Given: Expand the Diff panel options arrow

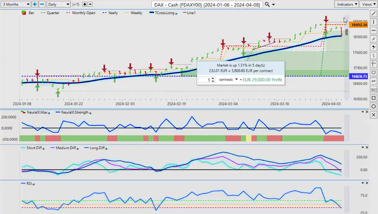Looking at the screenshot, I should pyautogui.click(x=363, y=147).
